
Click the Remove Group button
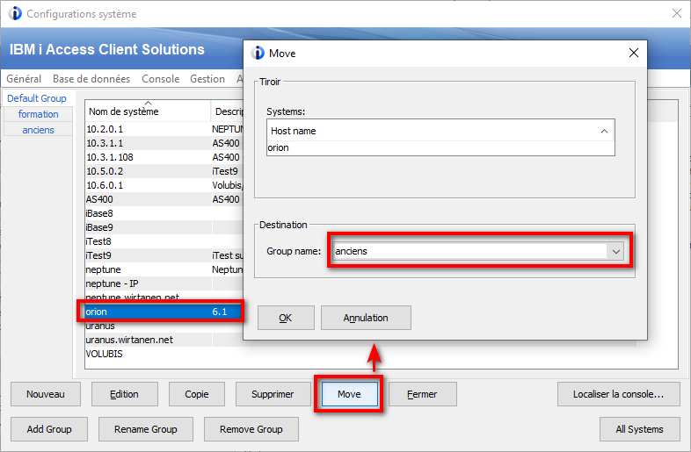251,429
